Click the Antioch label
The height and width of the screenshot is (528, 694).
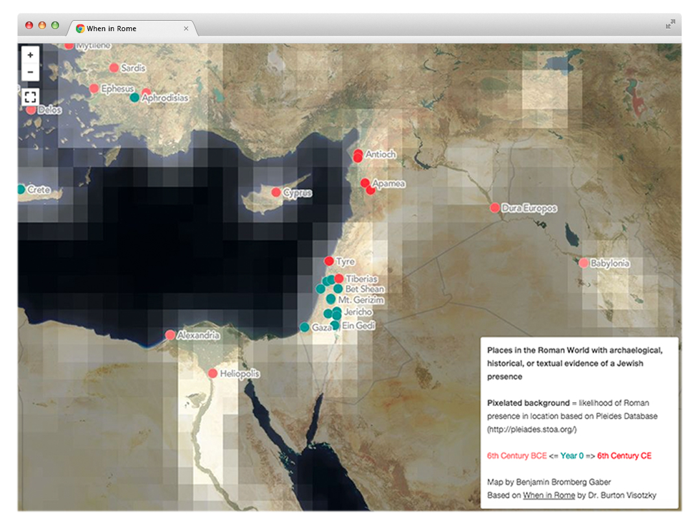tap(381, 154)
